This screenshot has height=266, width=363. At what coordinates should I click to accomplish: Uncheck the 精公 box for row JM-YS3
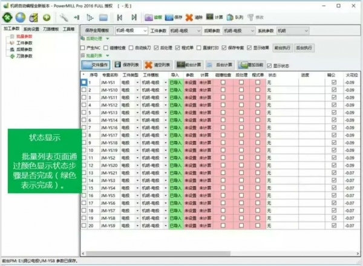[x=334, y=180]
